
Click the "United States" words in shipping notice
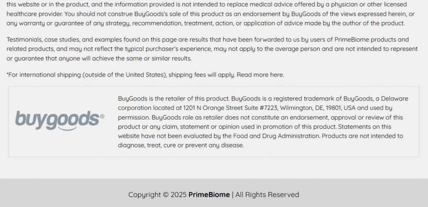[145, 75]
